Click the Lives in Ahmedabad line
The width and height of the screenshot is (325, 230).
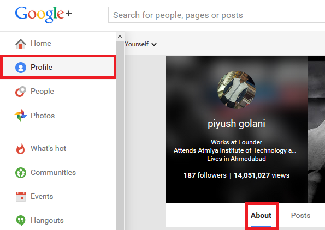point(237,159)
